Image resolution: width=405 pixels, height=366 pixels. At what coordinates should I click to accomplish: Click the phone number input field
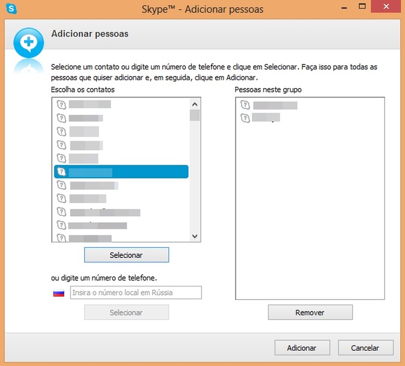coord(136,292)
